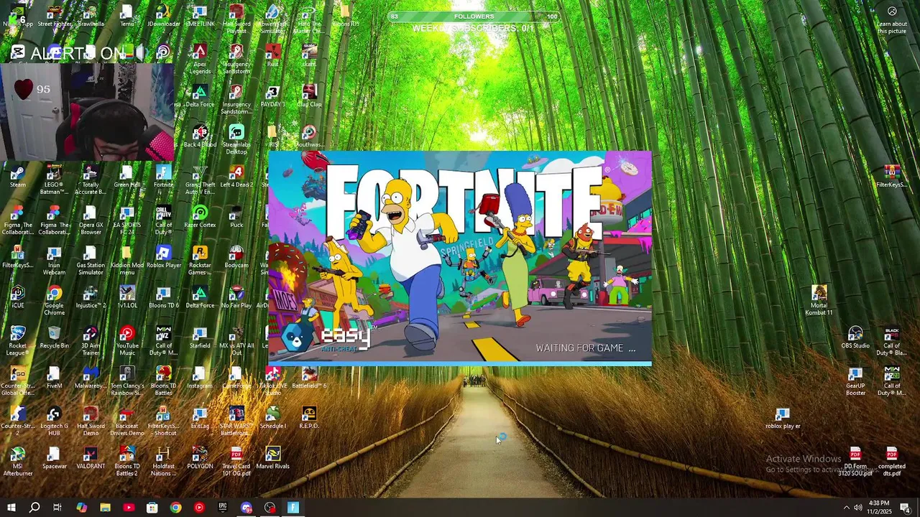The width and height of the screenshot is (920, 517).
Task: Open the Kiddion Mod menu folder
Action: point(127,261)
